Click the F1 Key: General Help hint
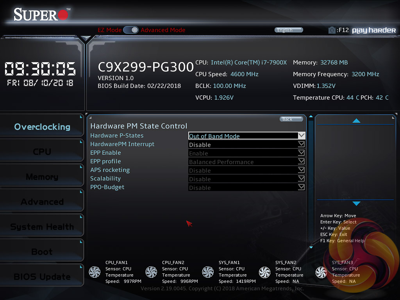 tap(342, 241)
